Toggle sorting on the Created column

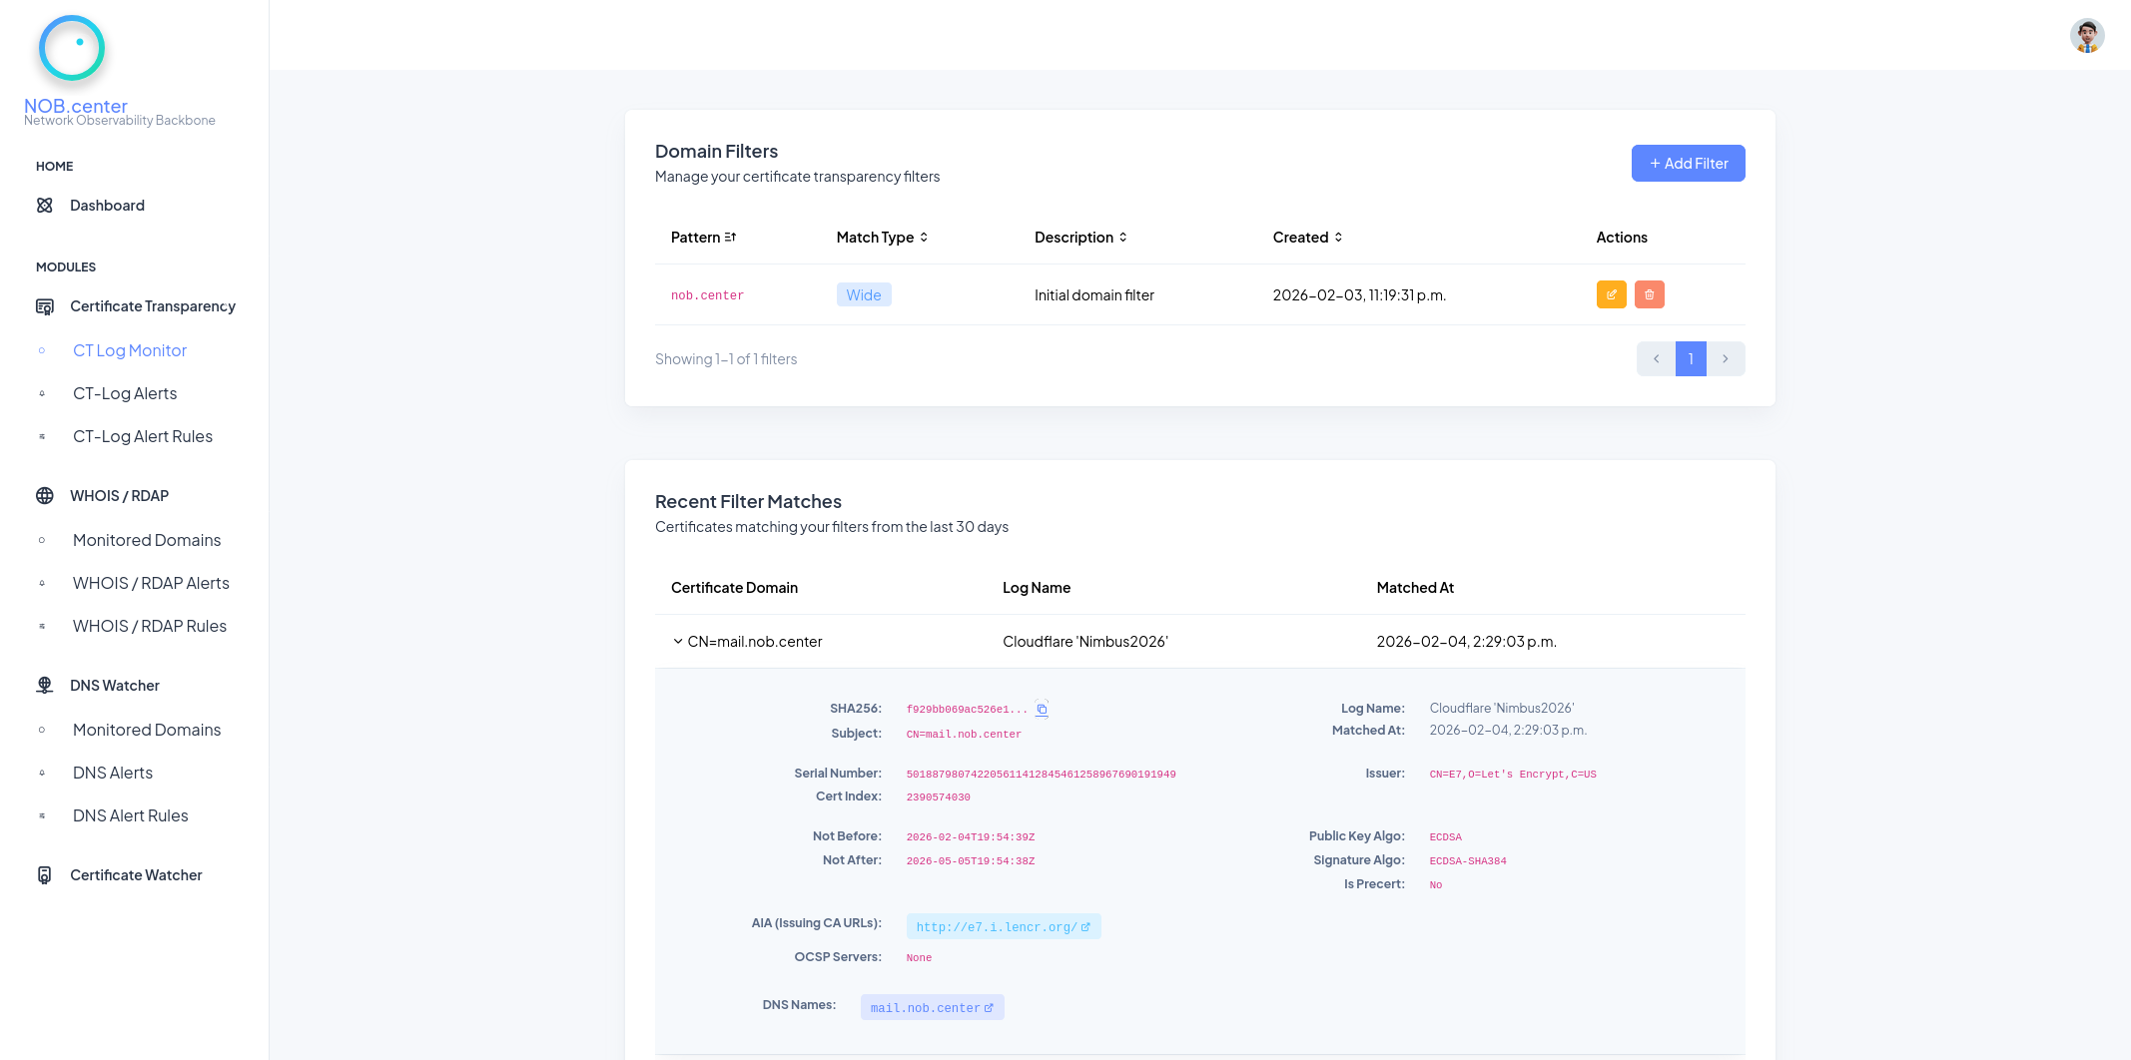tap(1341, 237)
